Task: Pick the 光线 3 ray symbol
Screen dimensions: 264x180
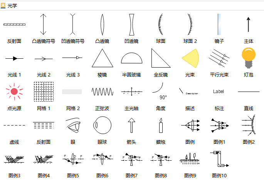Action: point(72,58)
